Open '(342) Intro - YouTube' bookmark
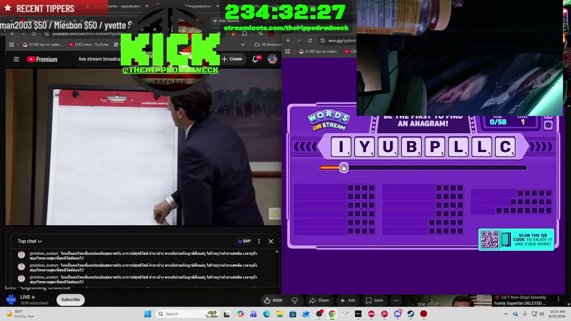The image size is (571, 321). 89,45
